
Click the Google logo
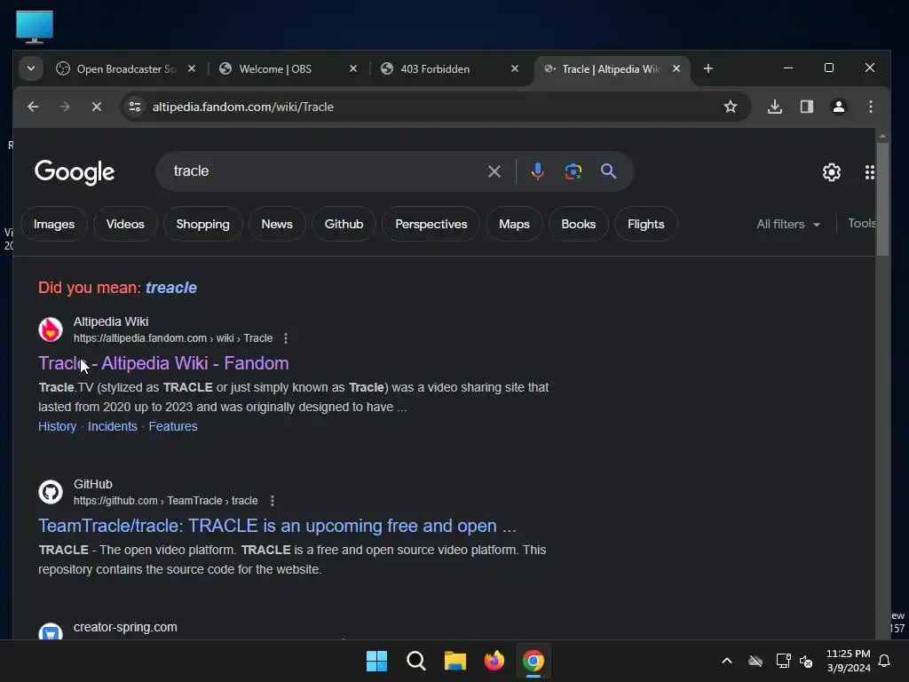75,171
